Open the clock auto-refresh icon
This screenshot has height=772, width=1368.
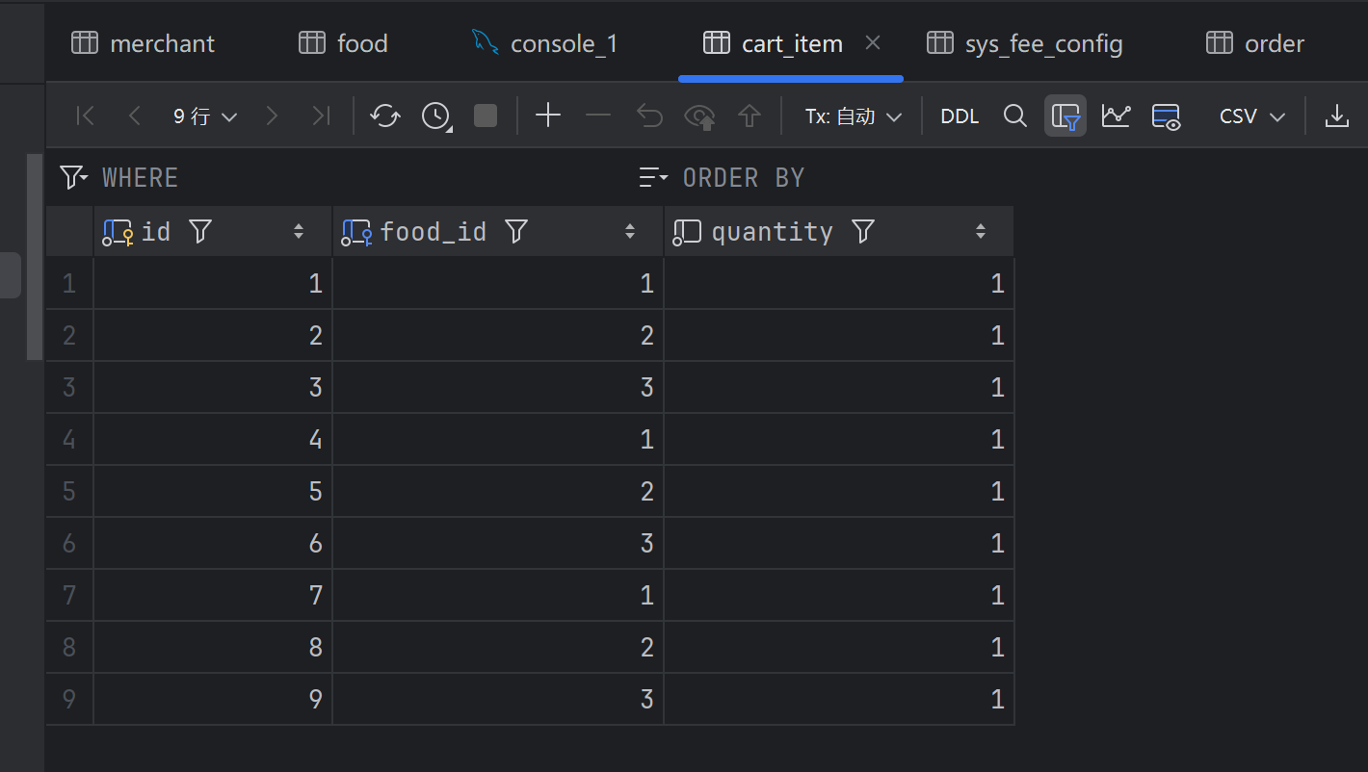pos(436,116)
